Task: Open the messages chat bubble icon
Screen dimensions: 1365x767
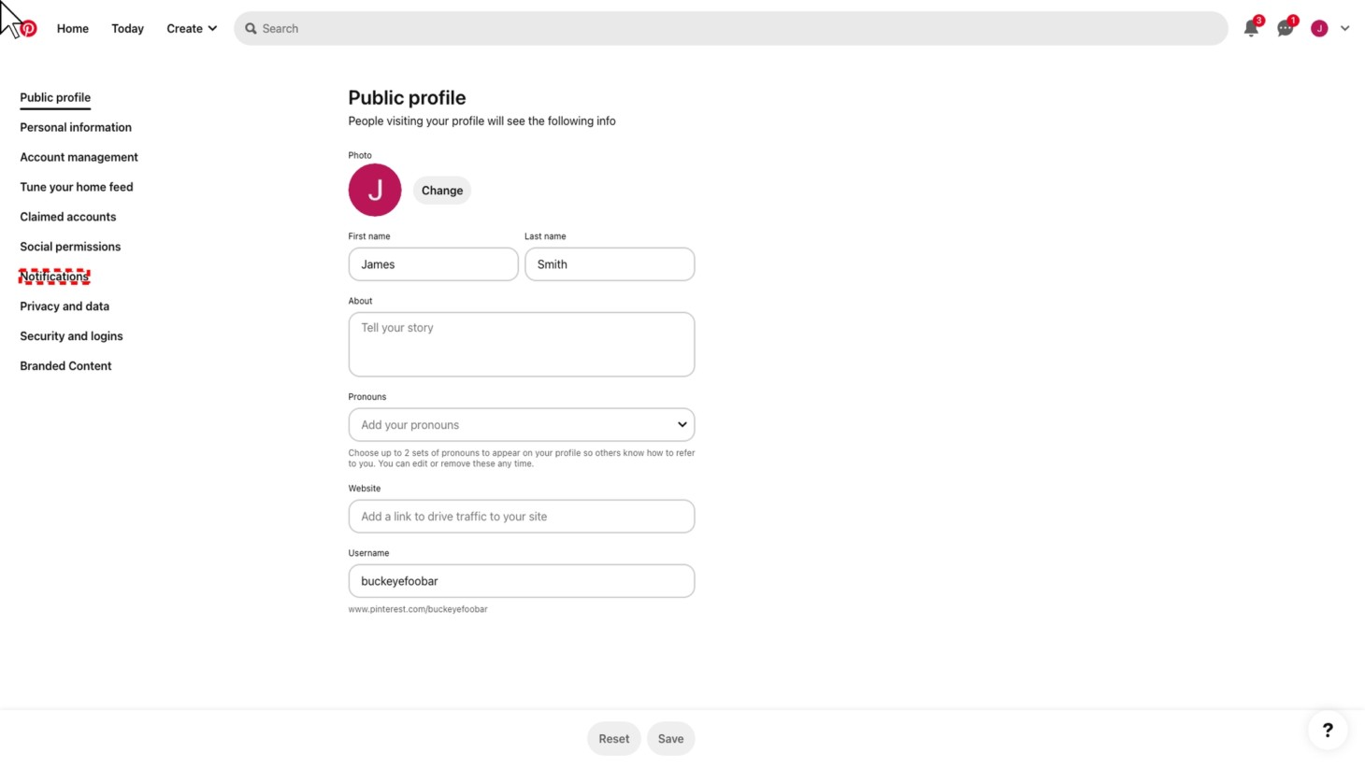Action: click(1286, 29)
